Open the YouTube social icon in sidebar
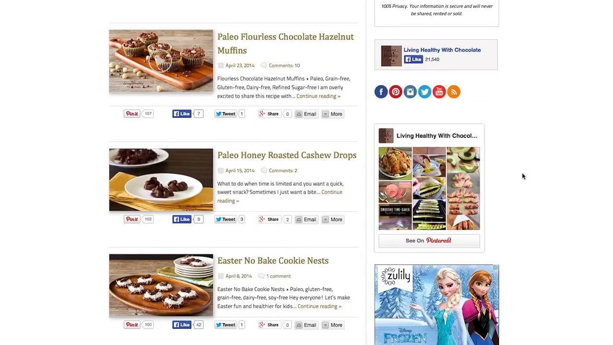The height and width of the screenshot is (345, 613). (439, 92)
